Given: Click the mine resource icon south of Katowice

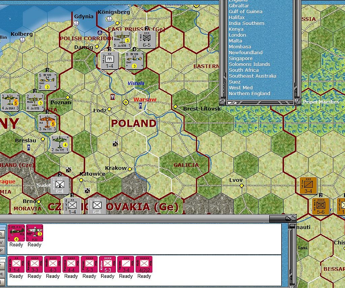Looking at the screenshot, I should tap(88, 191).
